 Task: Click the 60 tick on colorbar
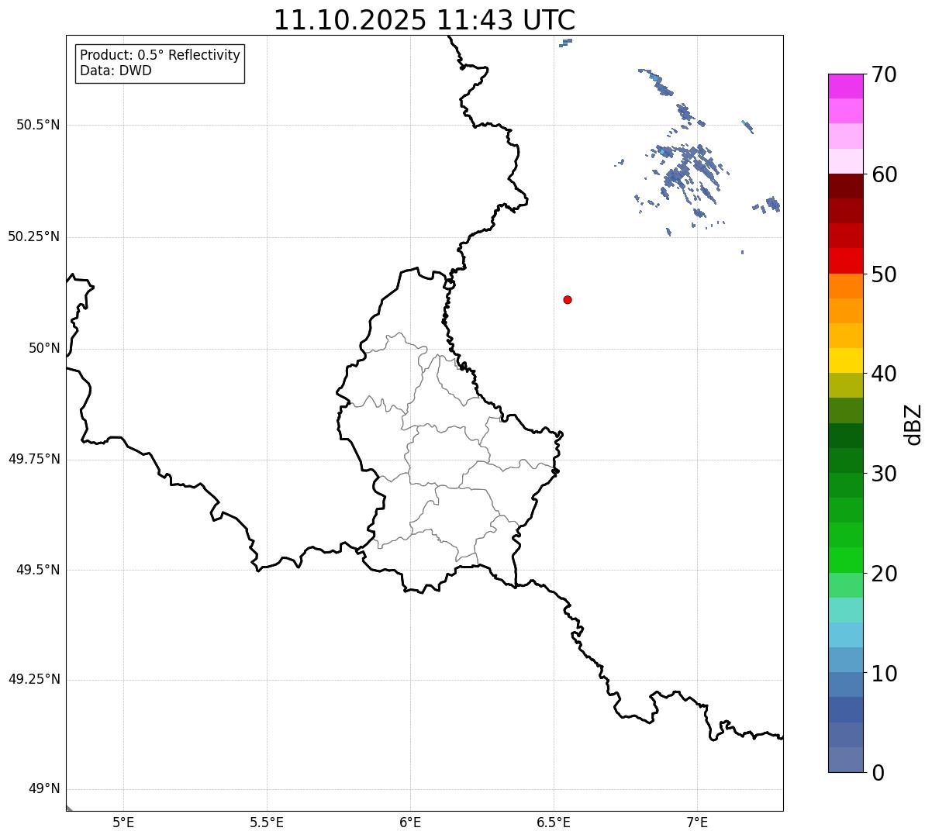click(884, 174)
